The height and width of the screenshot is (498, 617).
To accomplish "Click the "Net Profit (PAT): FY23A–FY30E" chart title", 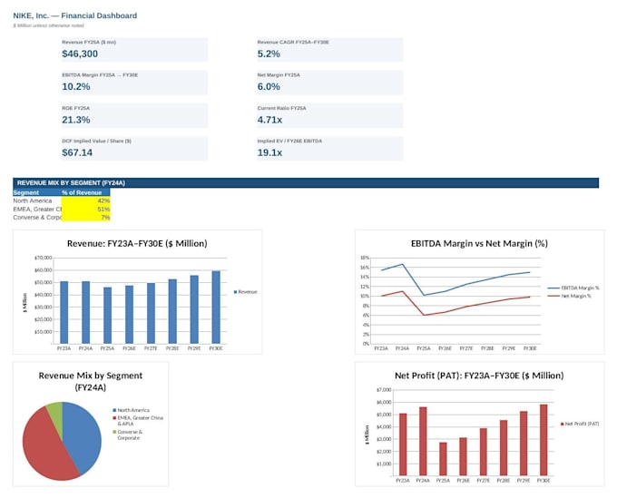I will [479, 376].
